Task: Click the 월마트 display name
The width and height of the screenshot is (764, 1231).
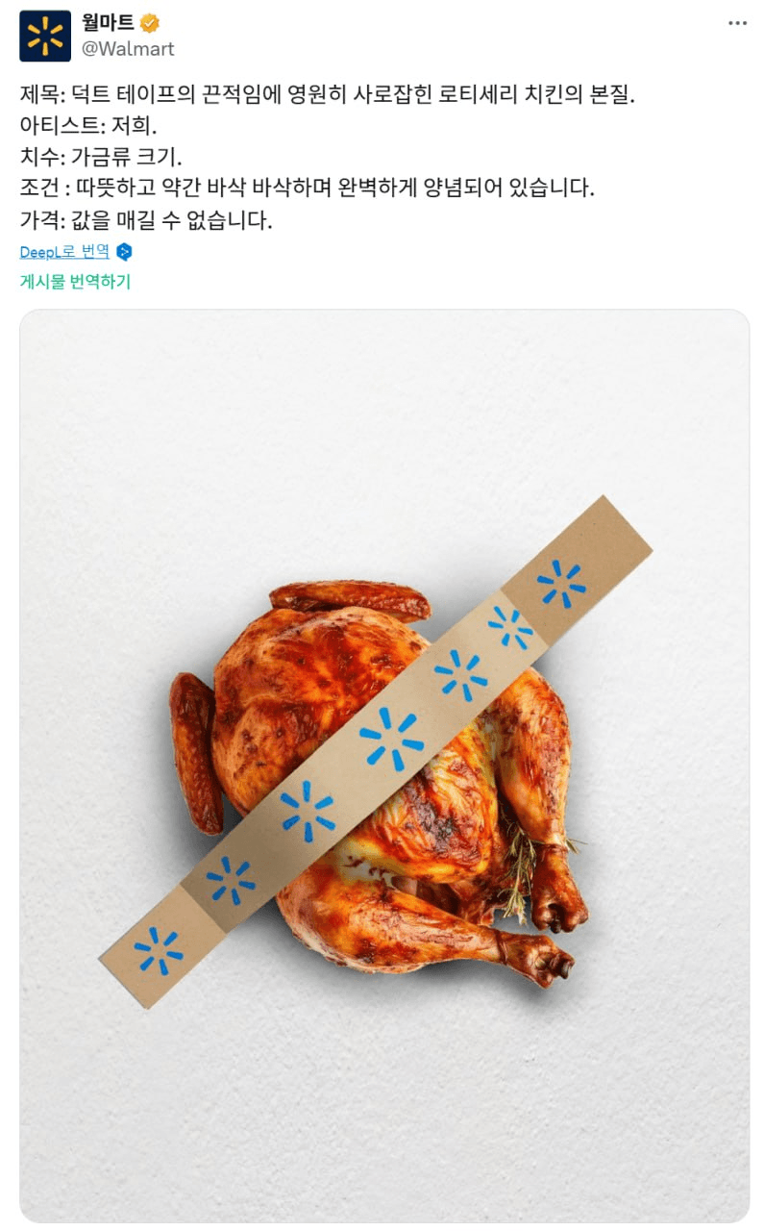Action: point(109,23)
